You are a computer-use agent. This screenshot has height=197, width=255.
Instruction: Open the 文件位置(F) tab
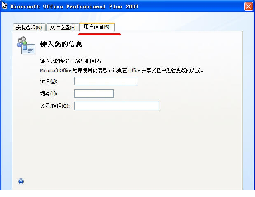coord(63,27)
